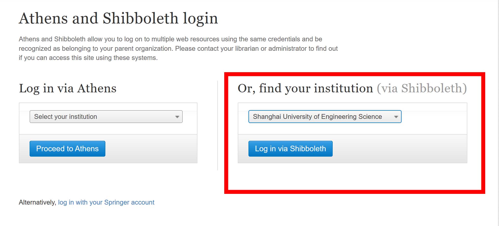Click grey footer area beside Log in via Shibboleth
Image resolution: width=499 pixels, height=226 pixels.
tap(398, 149)
